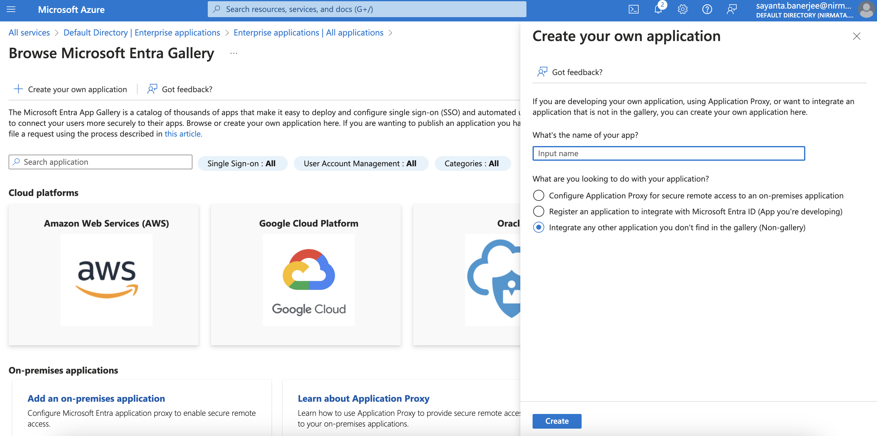877x436 pixels.
Task: Open the ellipsis menu beside gallery title
Action: coord(233,53)
